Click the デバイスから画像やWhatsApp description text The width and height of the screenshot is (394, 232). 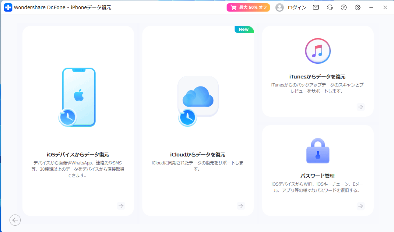tap(78, 169)
